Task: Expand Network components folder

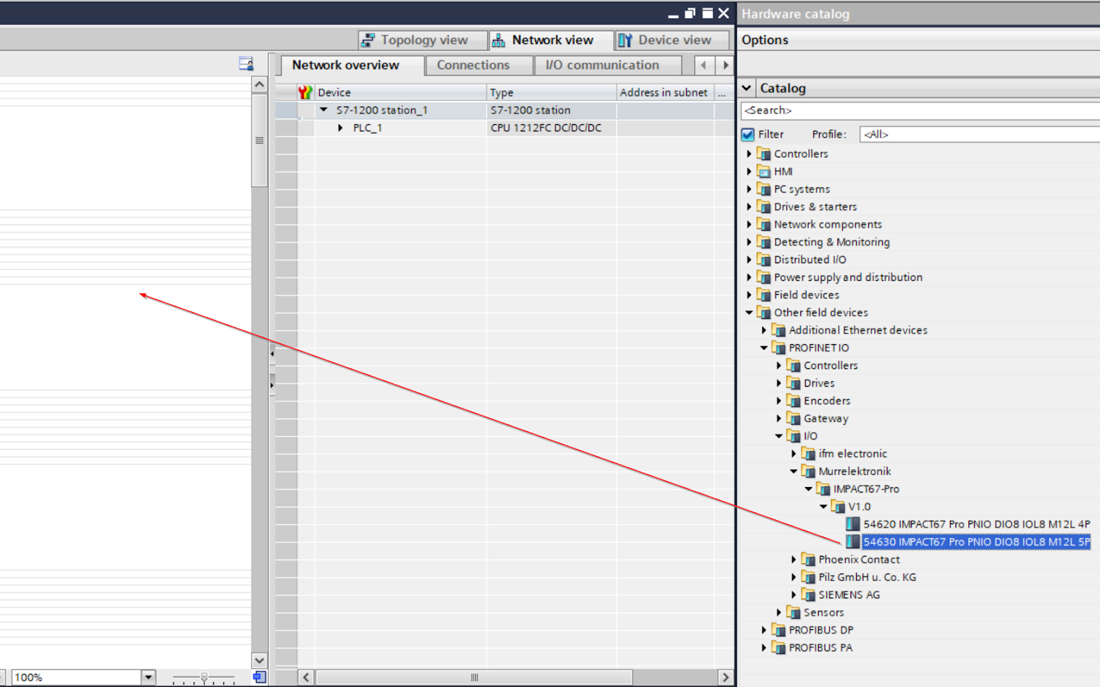Action: 749,225
